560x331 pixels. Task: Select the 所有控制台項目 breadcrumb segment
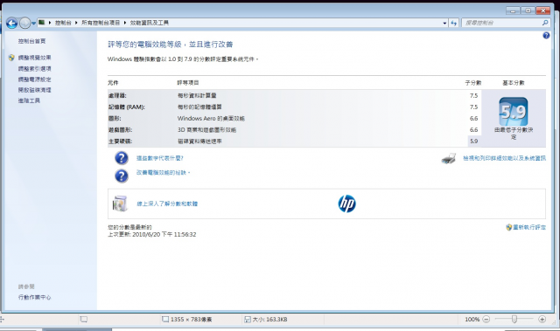click(101, 23)
